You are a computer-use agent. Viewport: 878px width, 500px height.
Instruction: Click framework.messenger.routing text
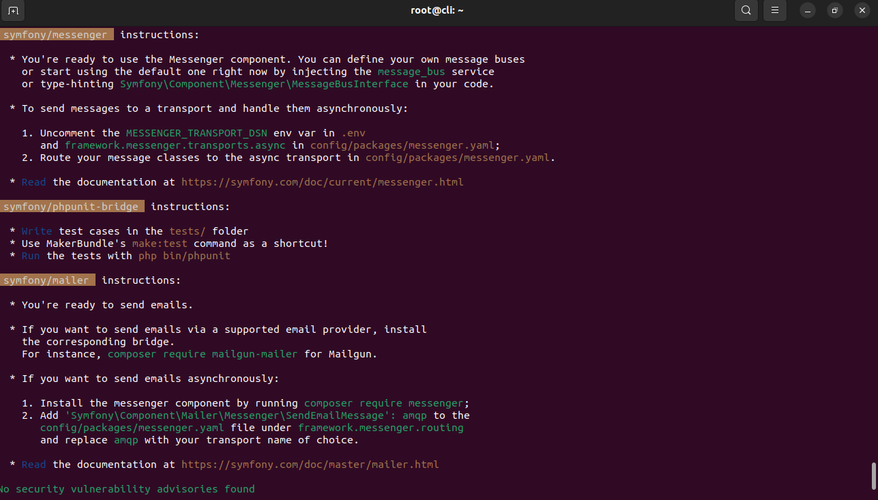(381, 428)
